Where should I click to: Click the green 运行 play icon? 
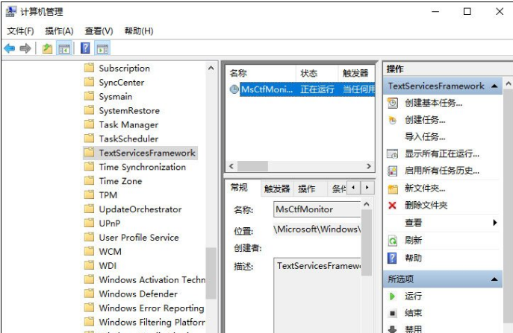pyautogui.click(x=392, y=296)
